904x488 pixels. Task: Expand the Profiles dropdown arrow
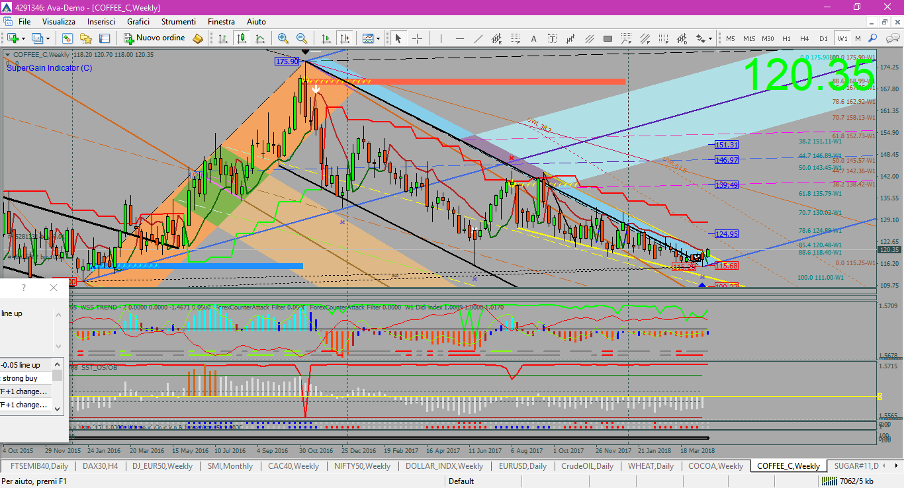(x=48, y=38)
